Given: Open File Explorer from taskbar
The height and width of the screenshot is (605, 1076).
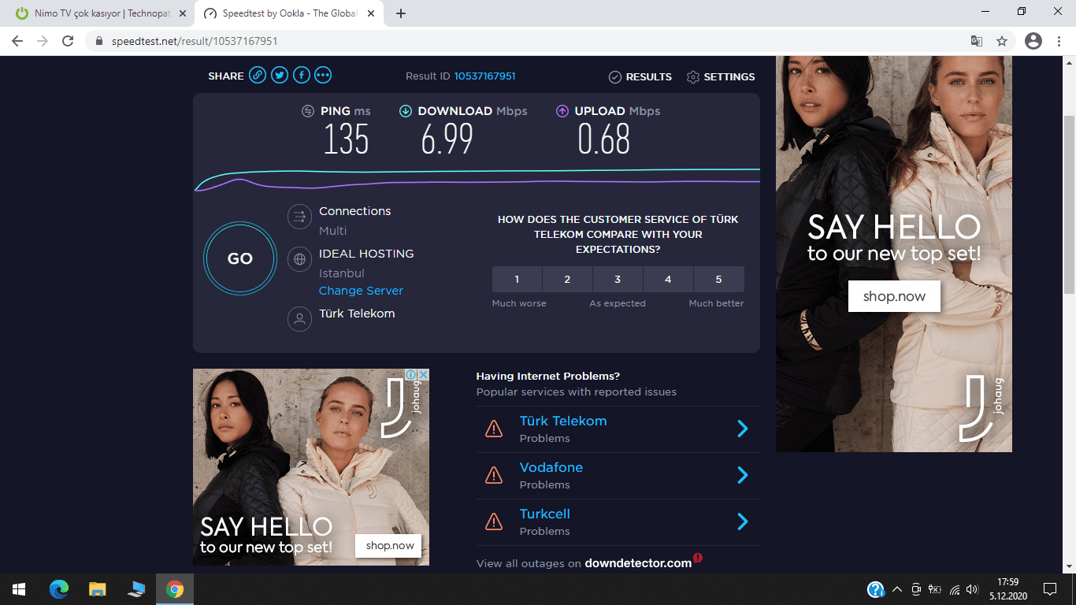Looking at the screenshot, I should (98, 589).
